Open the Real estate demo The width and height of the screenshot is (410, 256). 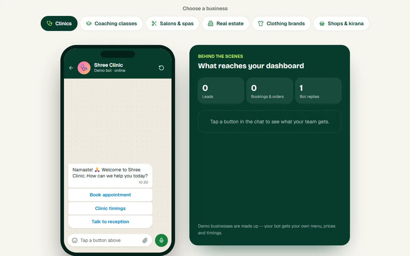click(x=225, y=24)
